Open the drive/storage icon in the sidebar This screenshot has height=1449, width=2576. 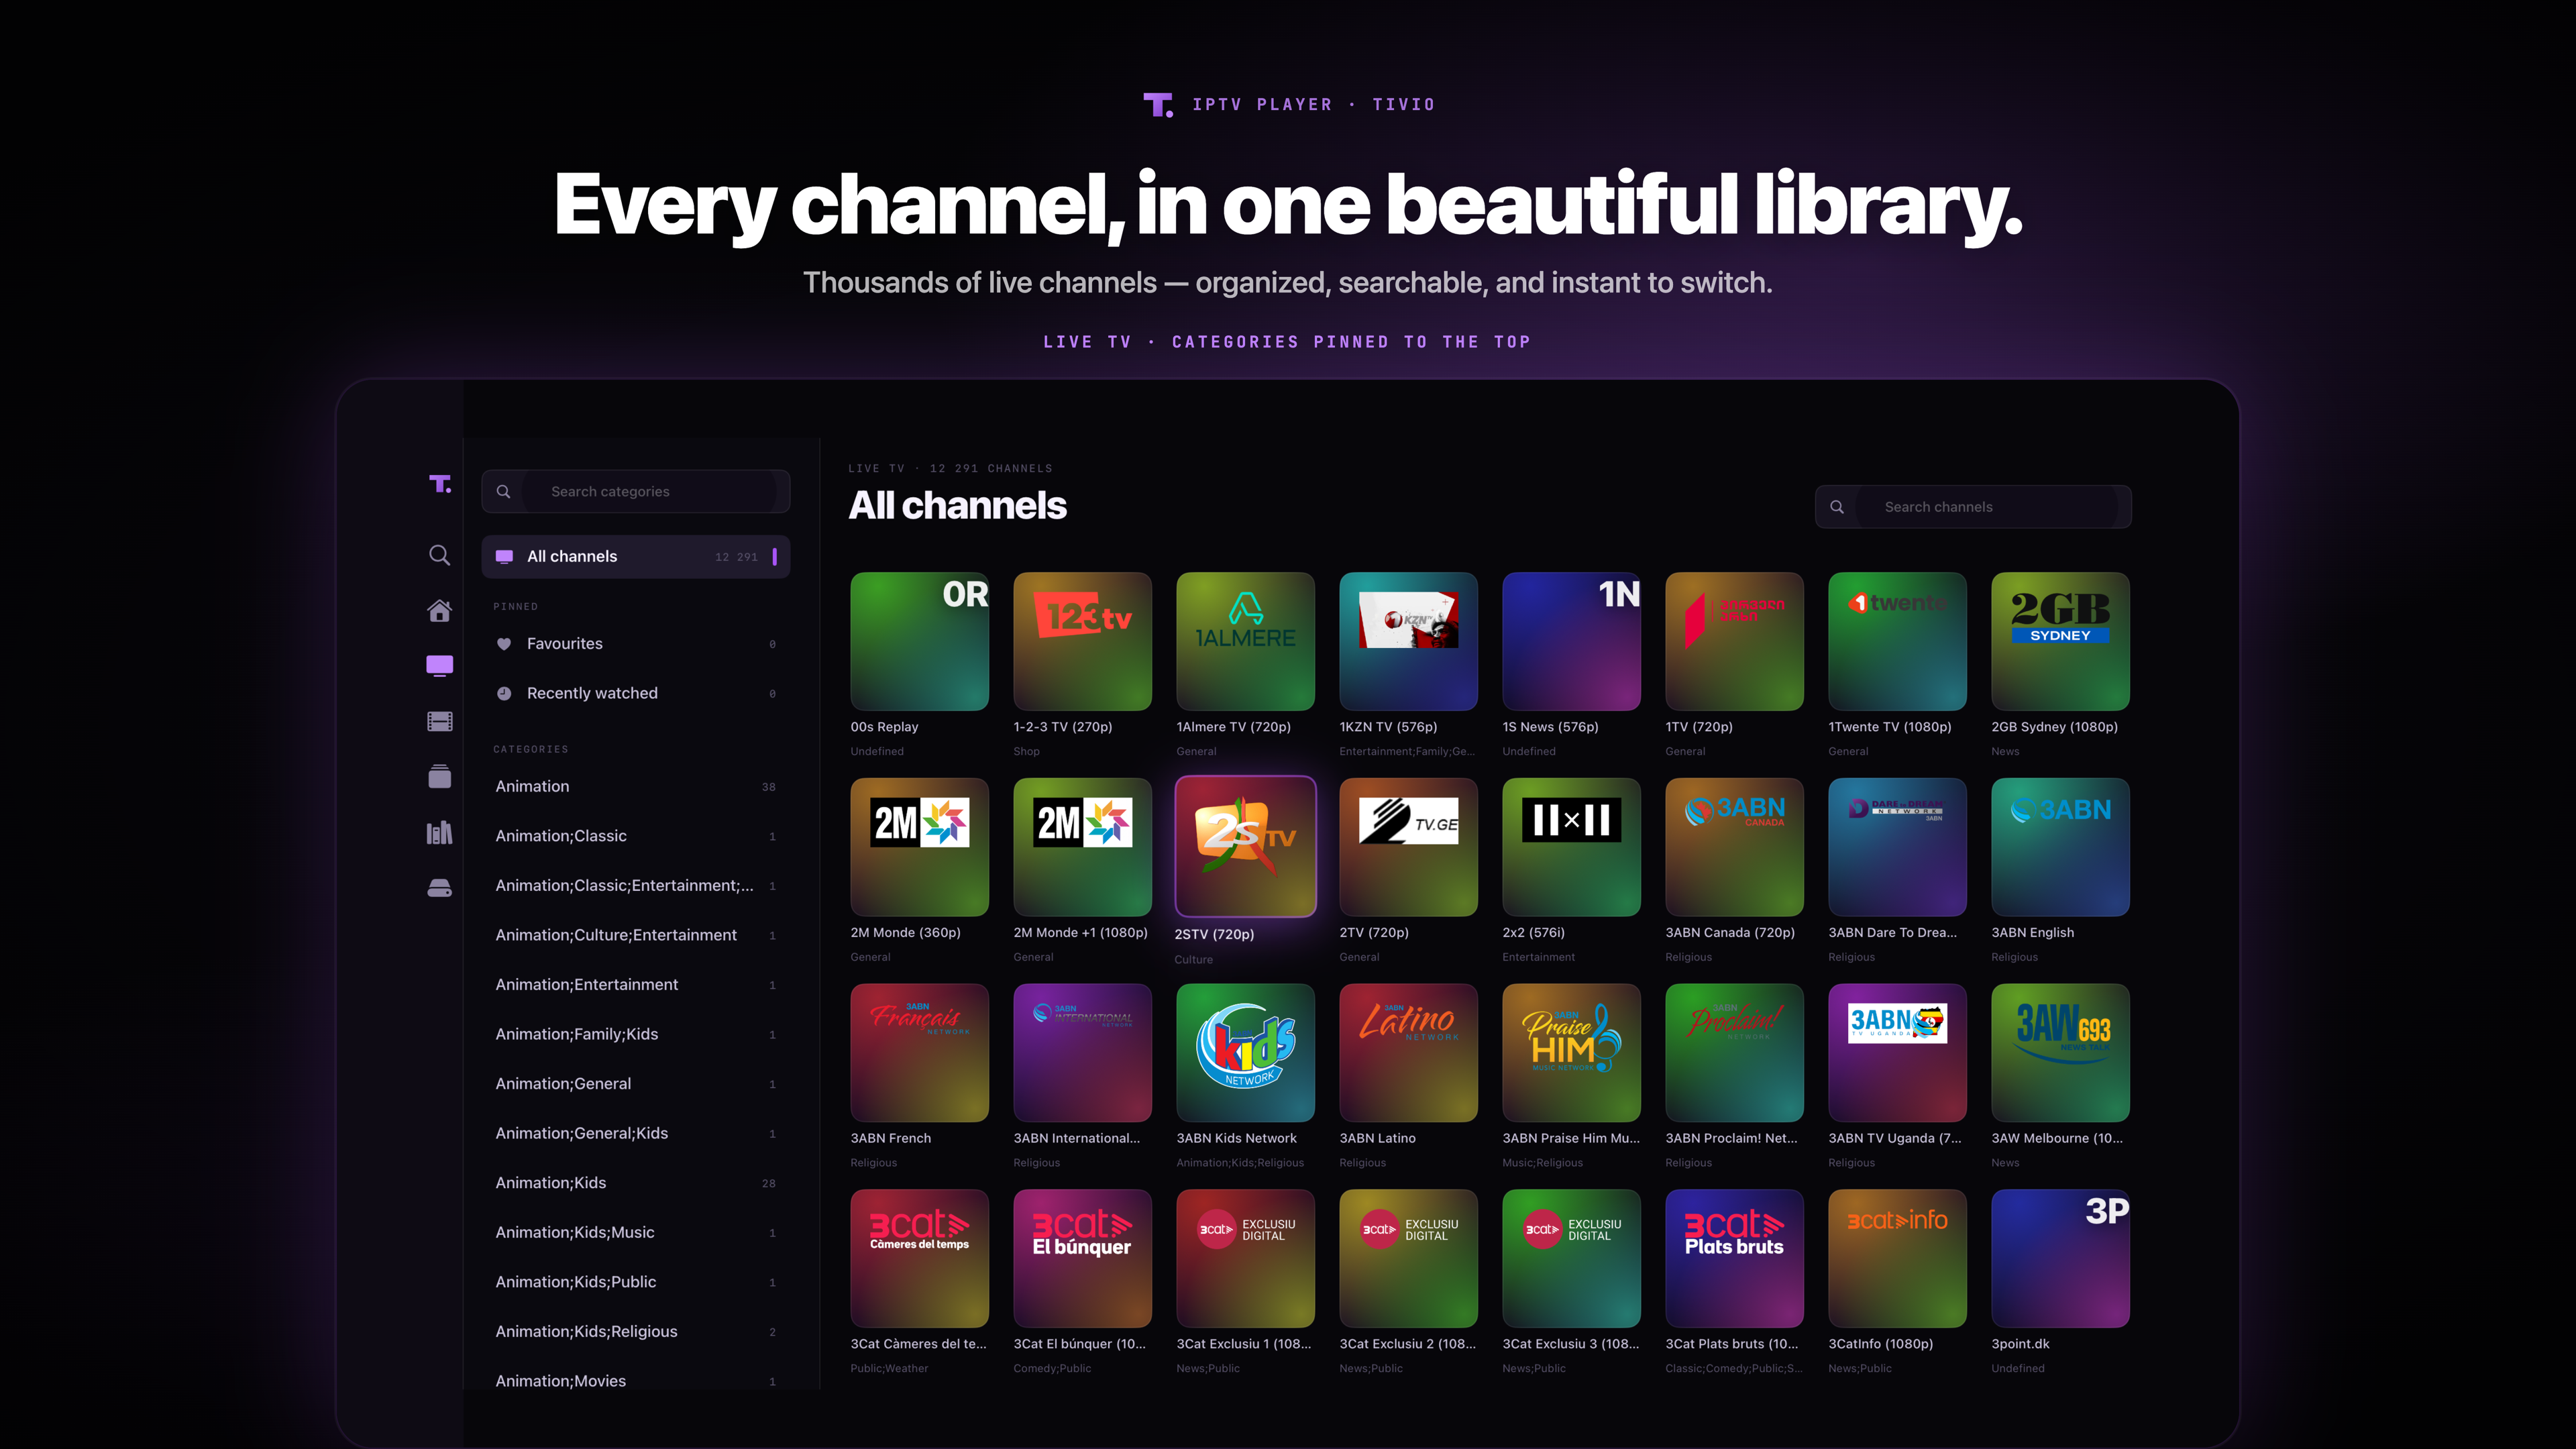[x=439, y=887]
